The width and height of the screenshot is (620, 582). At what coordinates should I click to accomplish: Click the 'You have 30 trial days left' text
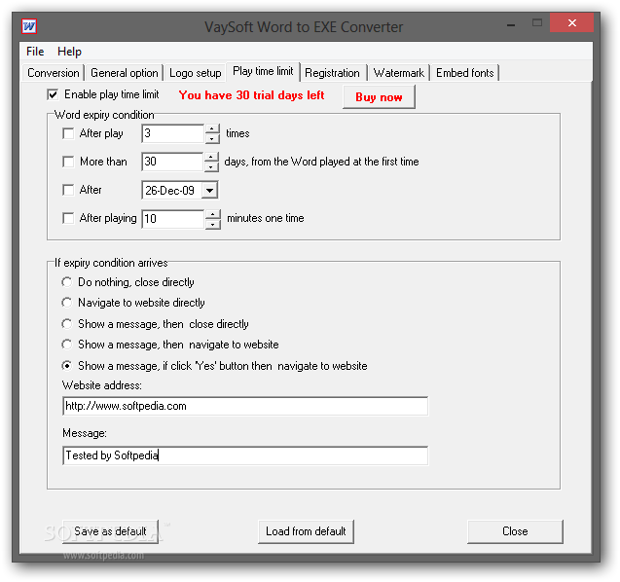(251, 95)
